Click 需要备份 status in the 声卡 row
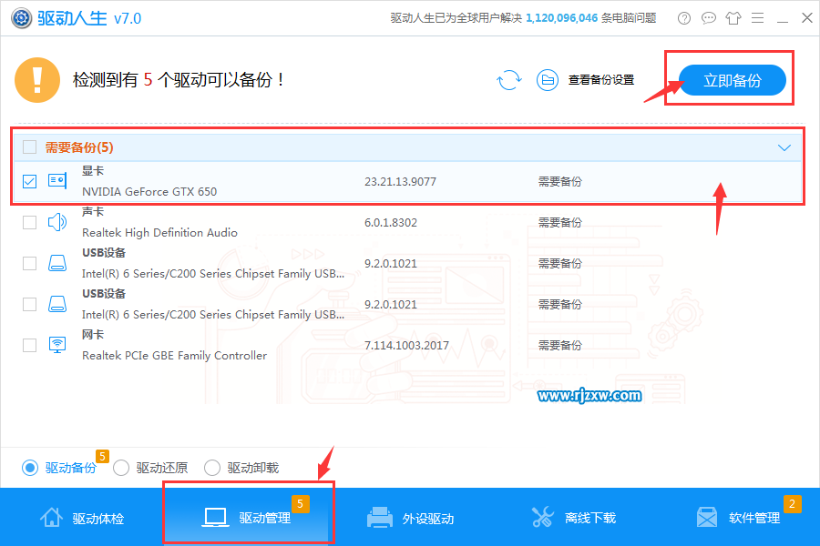This screenshot has width=820, height=546. point(560,222)
